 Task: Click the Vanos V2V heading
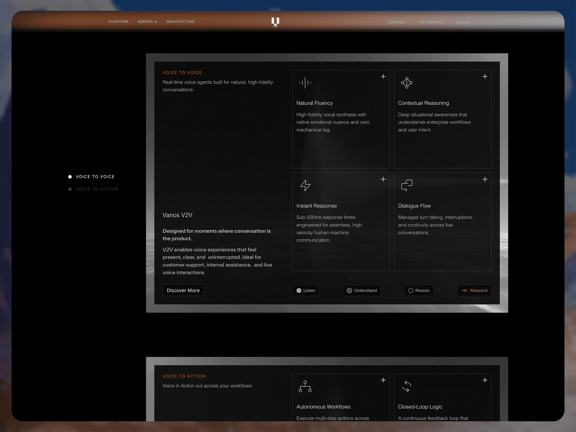(x=177, y=215)
